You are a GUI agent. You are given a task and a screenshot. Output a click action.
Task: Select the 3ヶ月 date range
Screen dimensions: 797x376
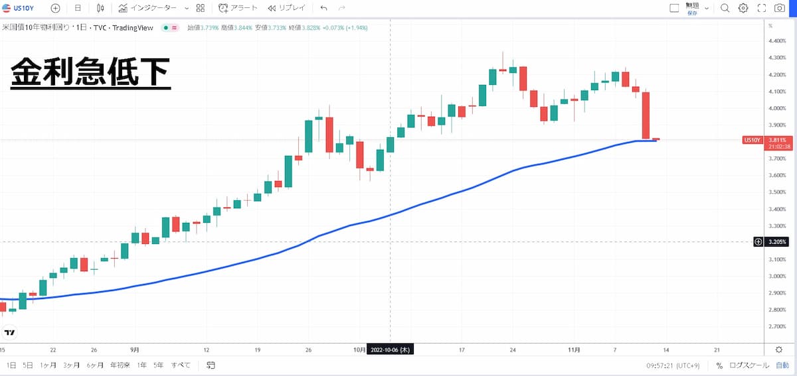pos(70,365)
